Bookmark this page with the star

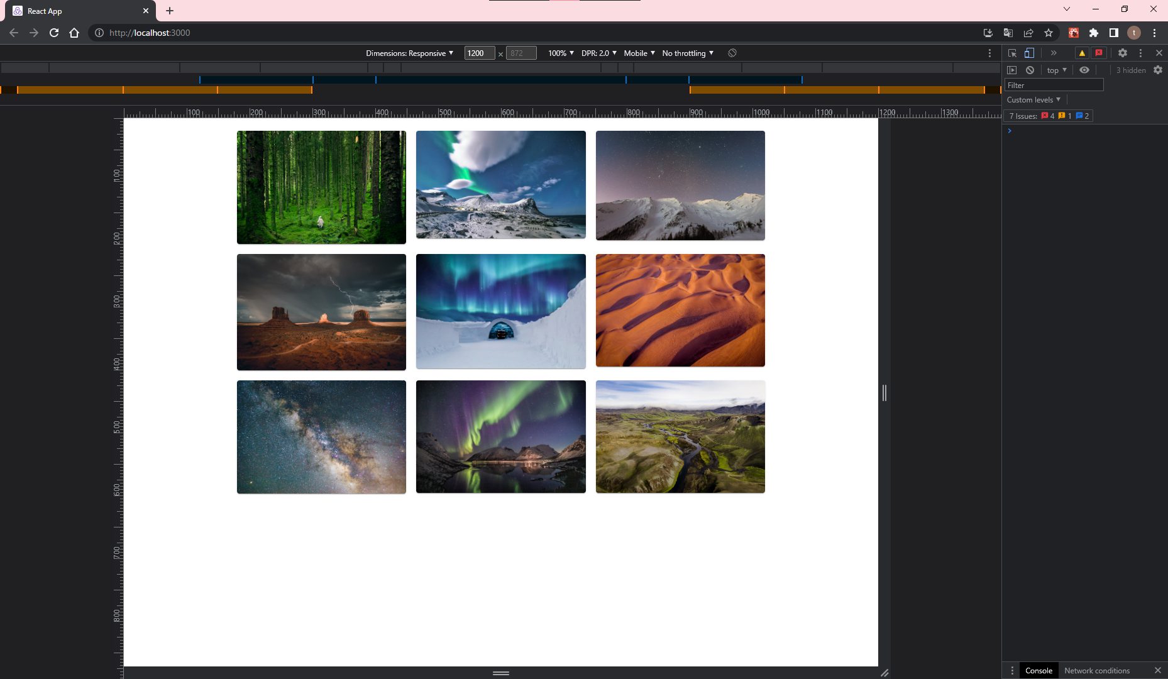pos(1049,33)
